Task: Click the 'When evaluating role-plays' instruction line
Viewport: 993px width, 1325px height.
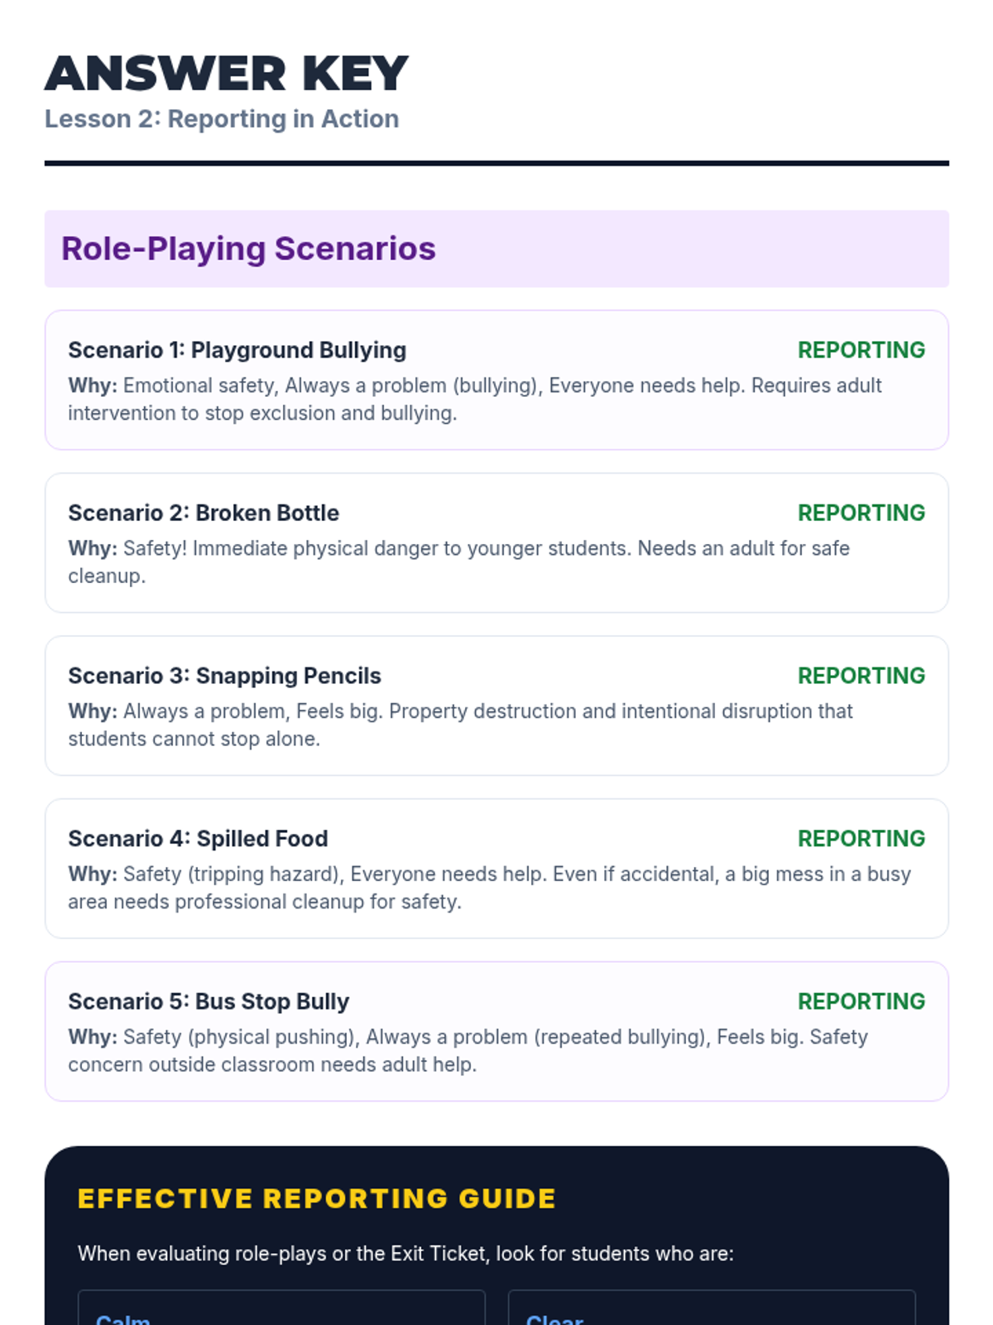Action: point(405,1254)
